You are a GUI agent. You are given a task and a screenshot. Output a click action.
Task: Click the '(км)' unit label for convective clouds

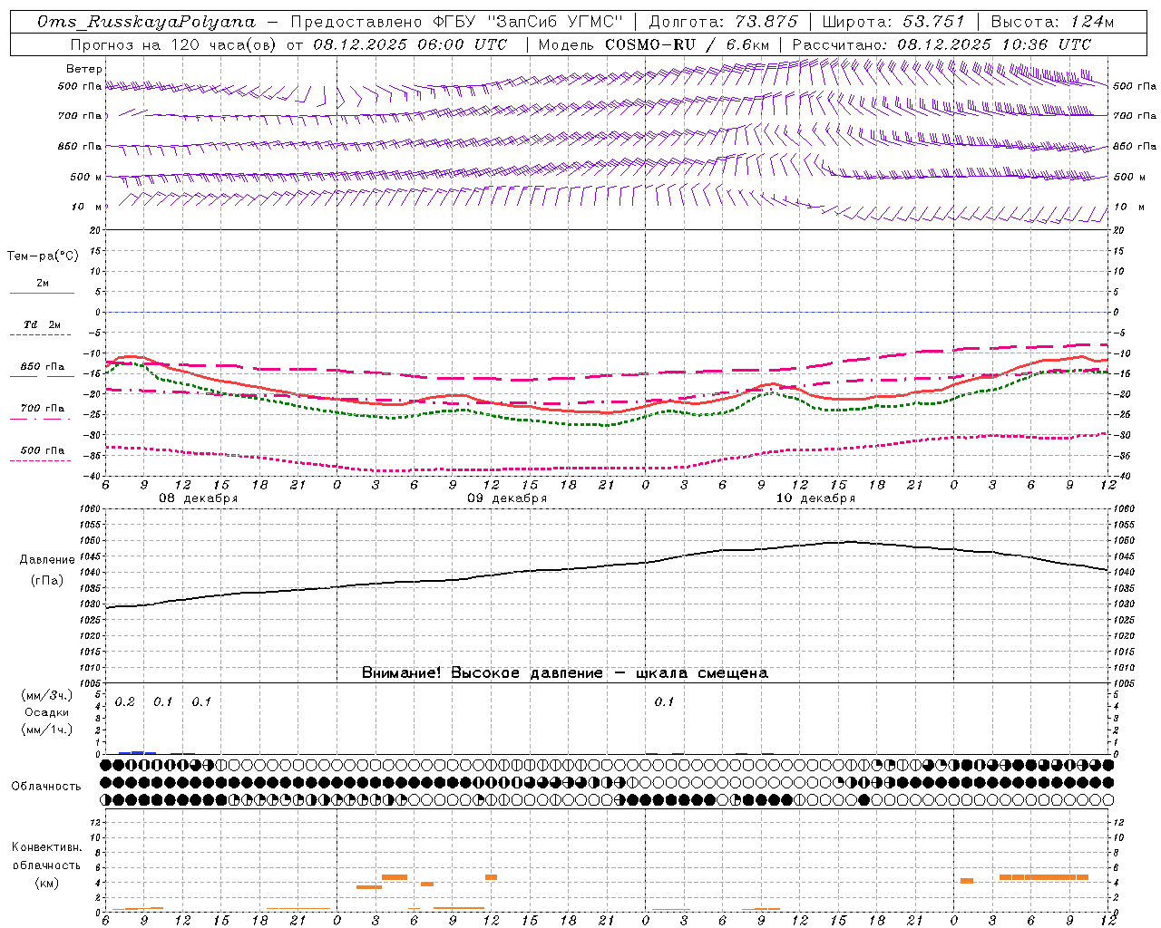tap(47, 883)
